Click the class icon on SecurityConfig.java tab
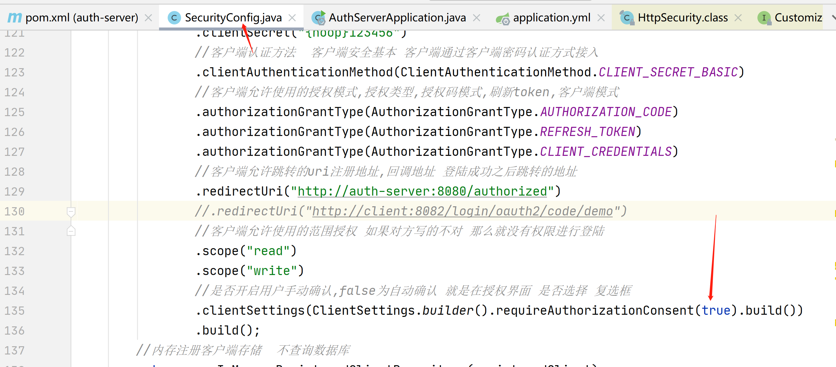The height and width of the screenshot is (367, 836). coord(174,17)
